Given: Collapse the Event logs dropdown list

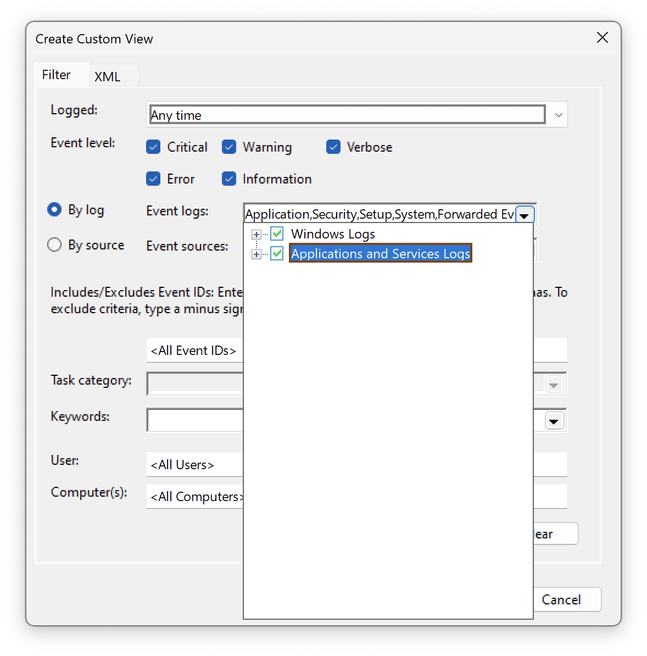Looking at the screenshot, I should 525,214.
